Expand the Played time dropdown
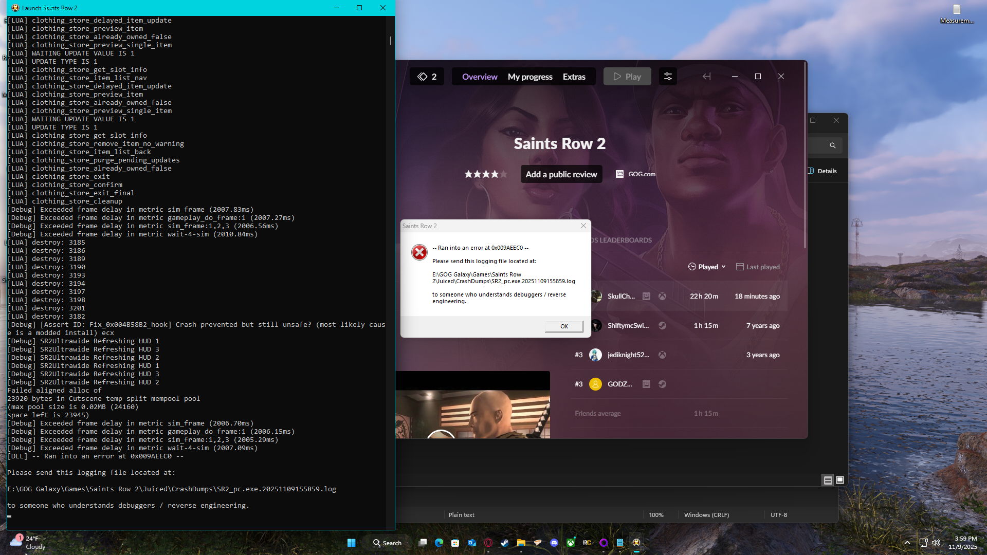 (x=707, y=267)
